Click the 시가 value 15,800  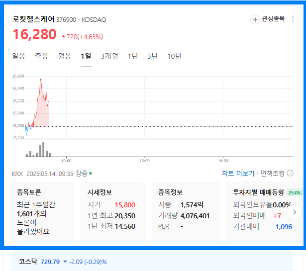click(125, 205)
